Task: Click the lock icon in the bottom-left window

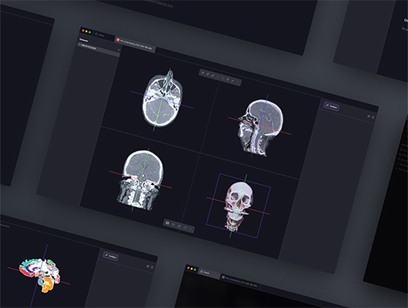Action: (x=152, y=267)
